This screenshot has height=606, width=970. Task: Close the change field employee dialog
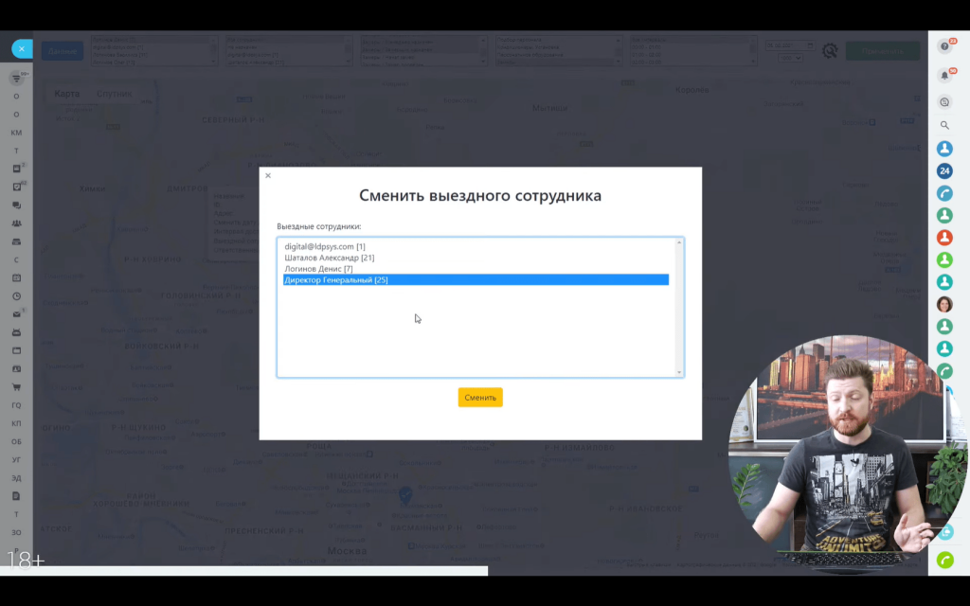(268, 175)
